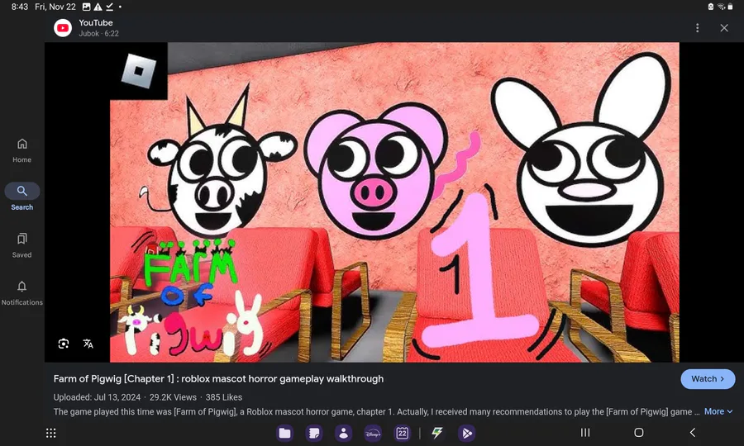Click the Watch button
Screen dimensions: 744x446
point(708,379)
